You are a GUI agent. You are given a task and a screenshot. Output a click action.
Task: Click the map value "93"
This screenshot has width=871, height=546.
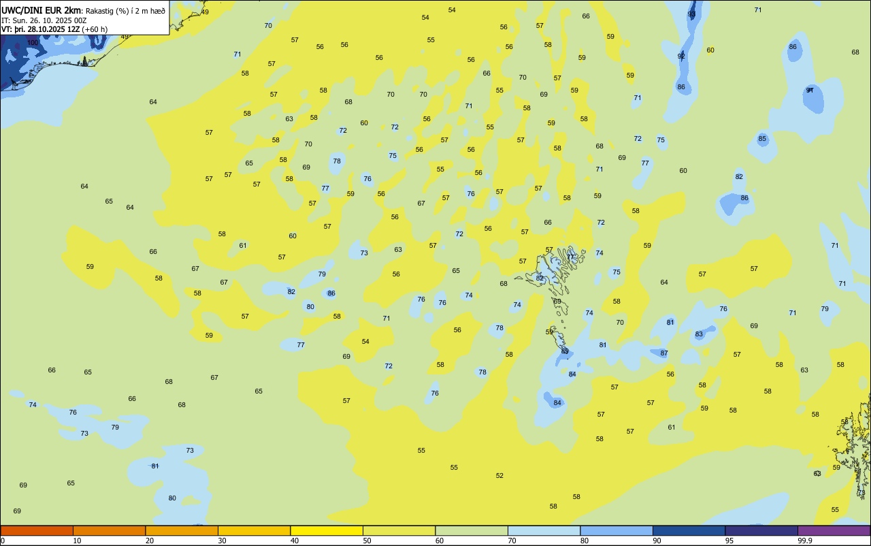pyautogui.click(x=691, y=14)
